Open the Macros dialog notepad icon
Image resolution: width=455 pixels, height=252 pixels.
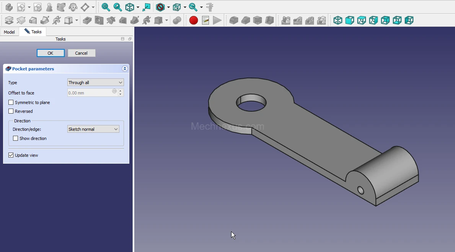click(x=205, y=20)
